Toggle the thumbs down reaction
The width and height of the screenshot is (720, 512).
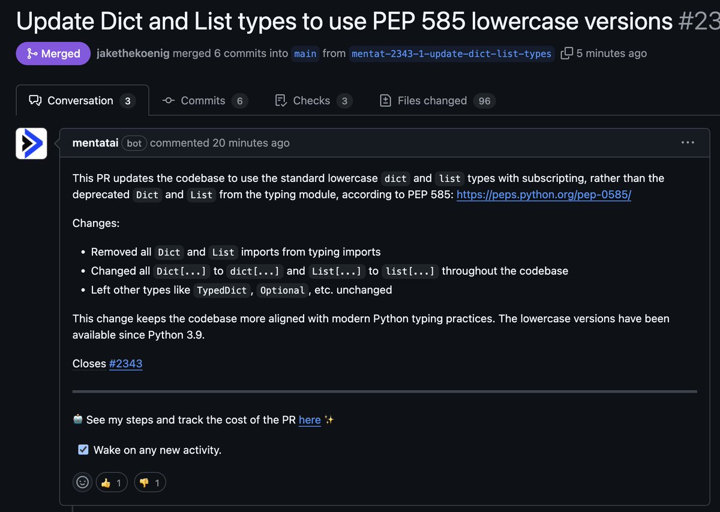(150, 483)
